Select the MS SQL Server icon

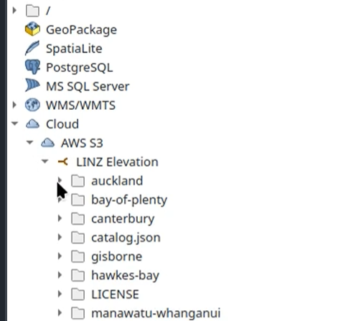click(32, 85)
